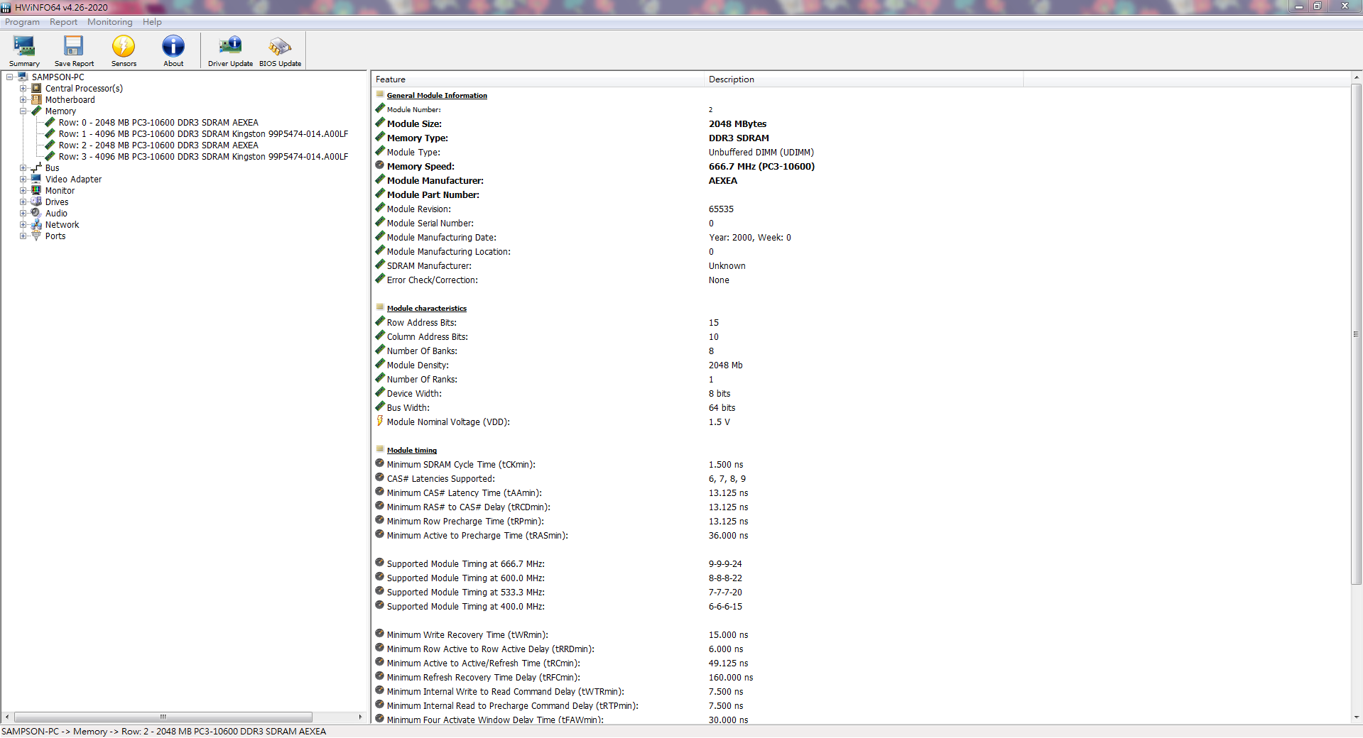
Task: Open the Monitoring menu
Action: pos(109,22)
